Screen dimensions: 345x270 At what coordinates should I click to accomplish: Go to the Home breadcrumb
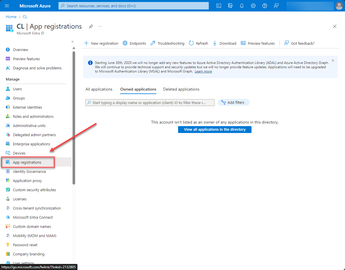point(11,17)
